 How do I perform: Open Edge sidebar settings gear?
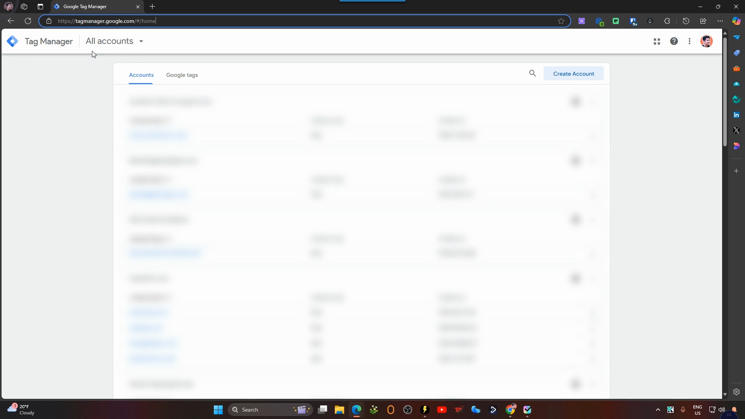[736, 392]
